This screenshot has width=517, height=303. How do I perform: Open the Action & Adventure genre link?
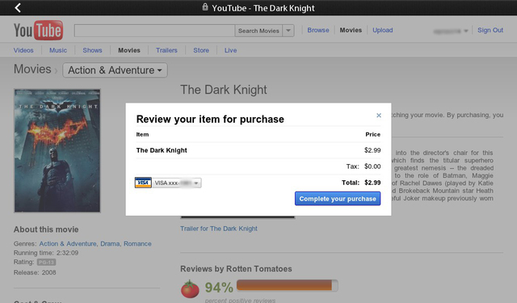coord(68,244)
